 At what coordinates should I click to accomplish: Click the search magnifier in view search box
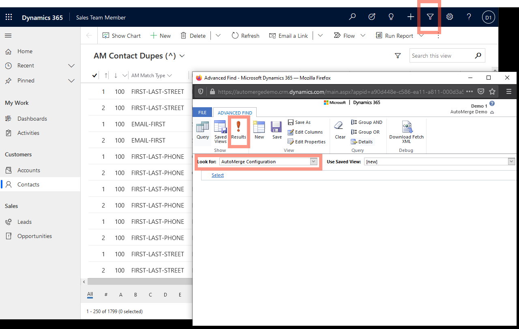[478, 56]
